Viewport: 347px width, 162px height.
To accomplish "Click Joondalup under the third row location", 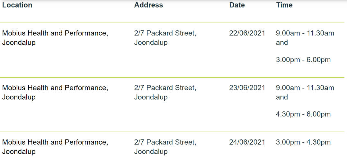I will click(19, 152).
